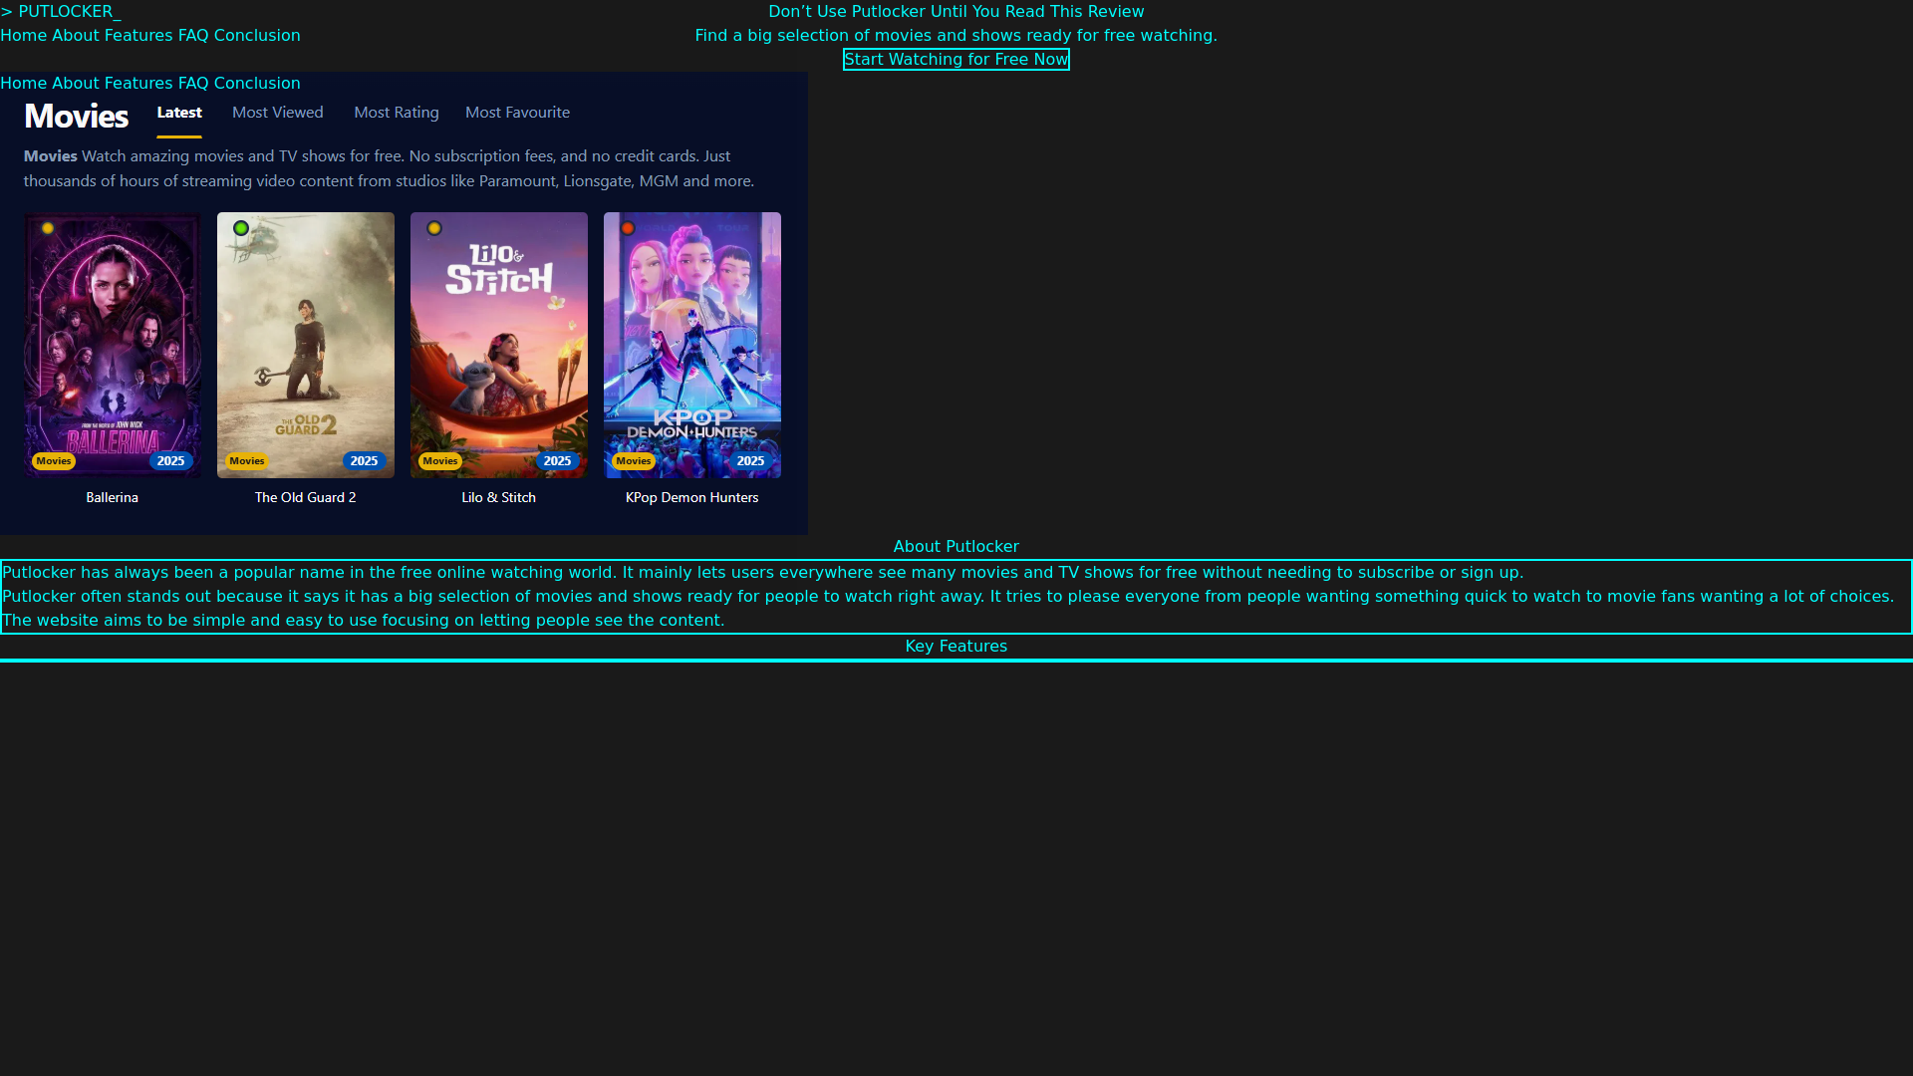Click the 2025 badge on the Ballerina poster

pos(171,461)
